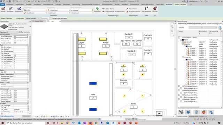Open the help question mark menu
The width and height of the screenshot is (223, 125).
pos(206,1)
